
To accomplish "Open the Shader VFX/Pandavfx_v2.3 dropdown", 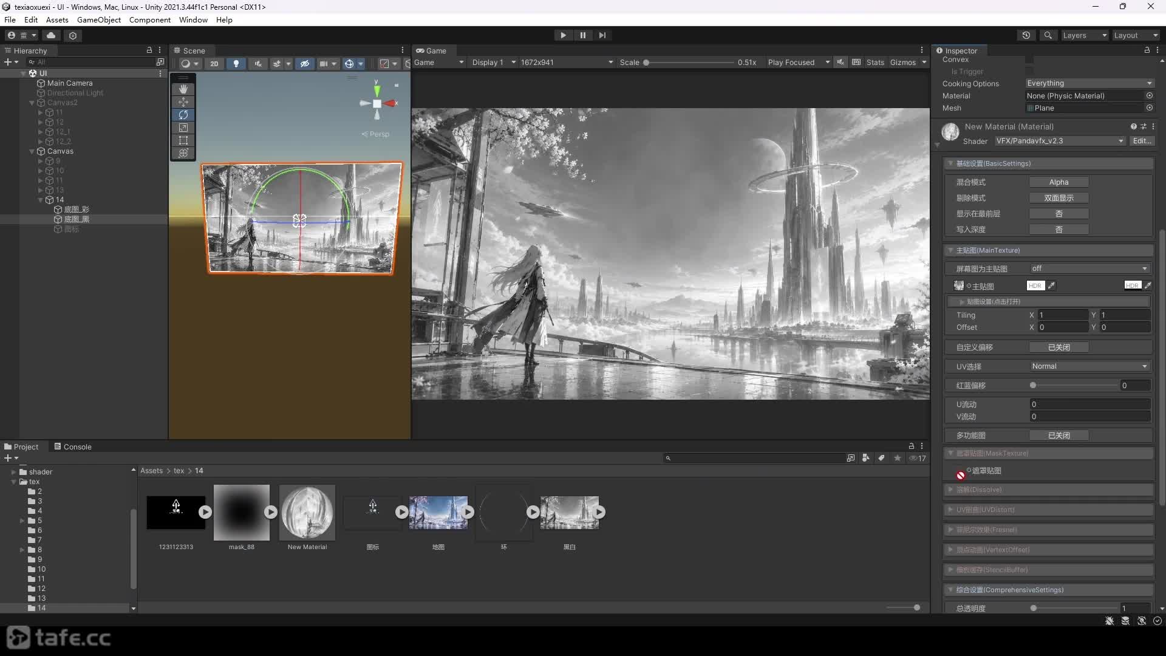I will coord(1060,141).
